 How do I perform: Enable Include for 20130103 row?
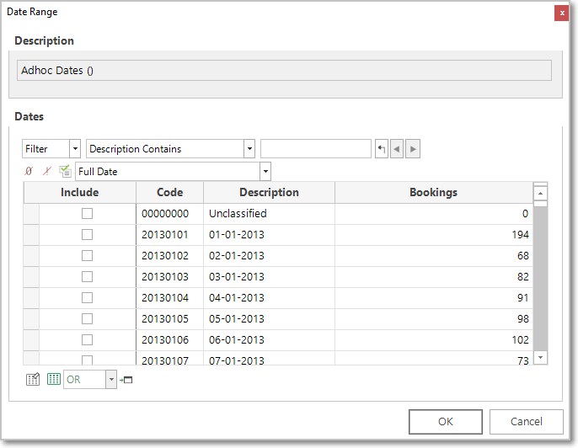pyautogui.click(x=87, y=276)
